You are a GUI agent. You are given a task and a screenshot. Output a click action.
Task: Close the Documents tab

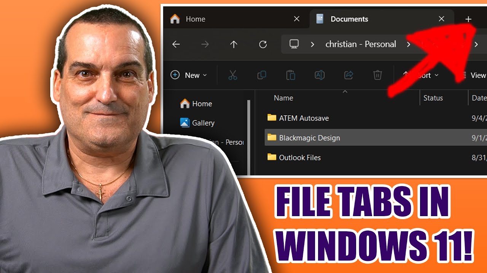(x=441, y=19)
